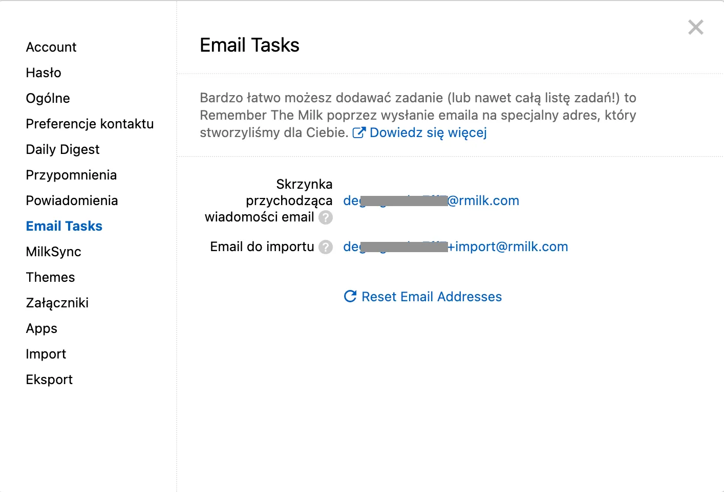Close the settings dialog with the X

point(696,27)
